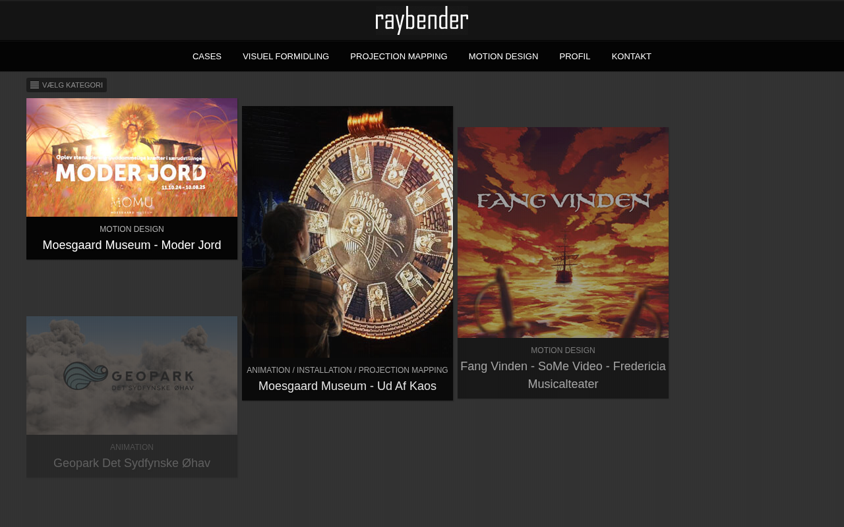The width and height of the screenshot is (844, 527).
Task: Open Fang Vinden - SoMe Video title link
Action: [x=563, y=375]
